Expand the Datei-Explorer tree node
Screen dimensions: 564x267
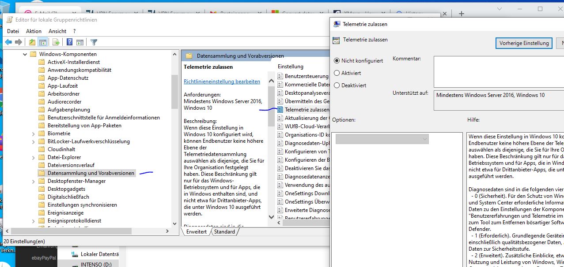[x=34, y=157]
